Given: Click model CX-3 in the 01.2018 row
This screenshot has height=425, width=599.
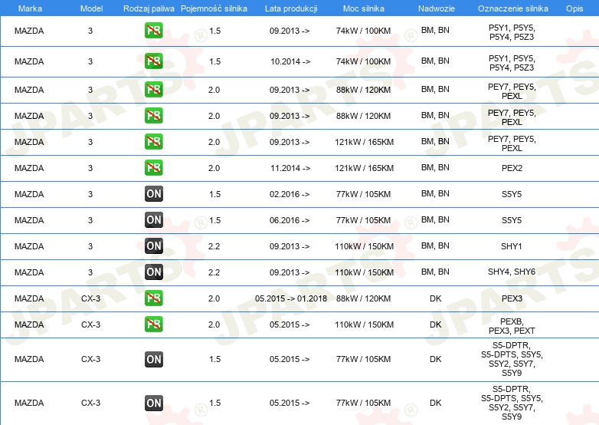Looking at the screenshot, I should [91, 298].
